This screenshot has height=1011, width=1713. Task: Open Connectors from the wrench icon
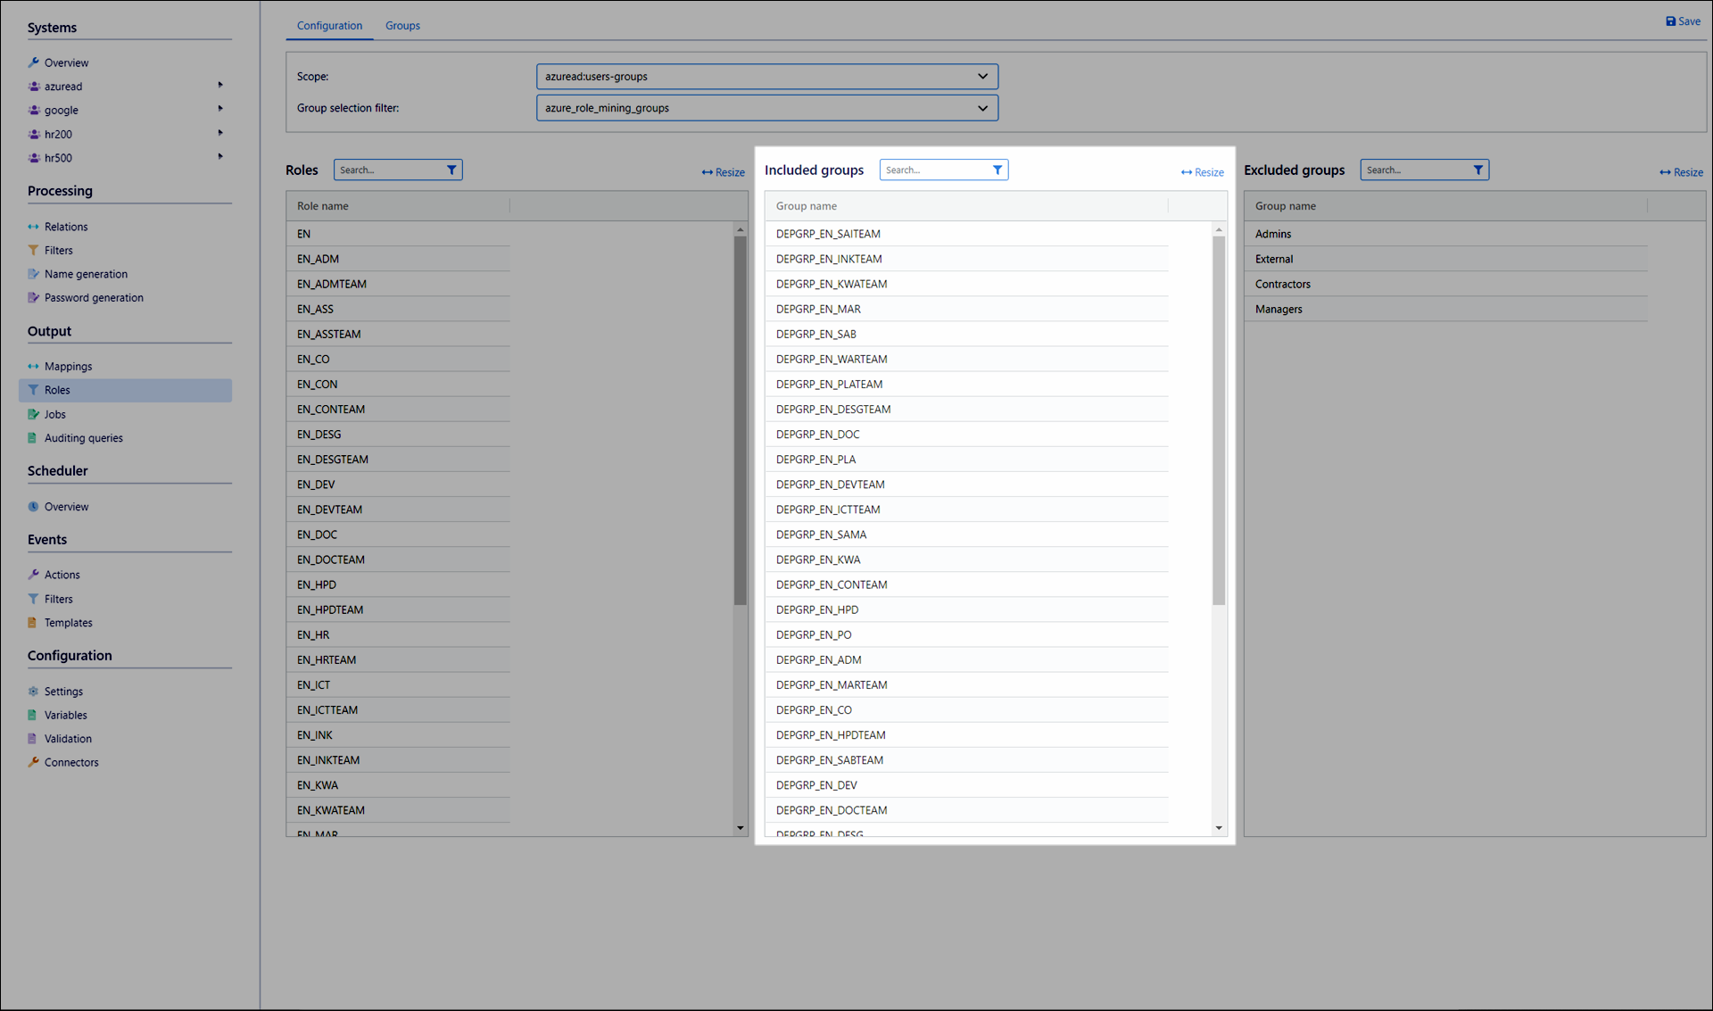34,762
